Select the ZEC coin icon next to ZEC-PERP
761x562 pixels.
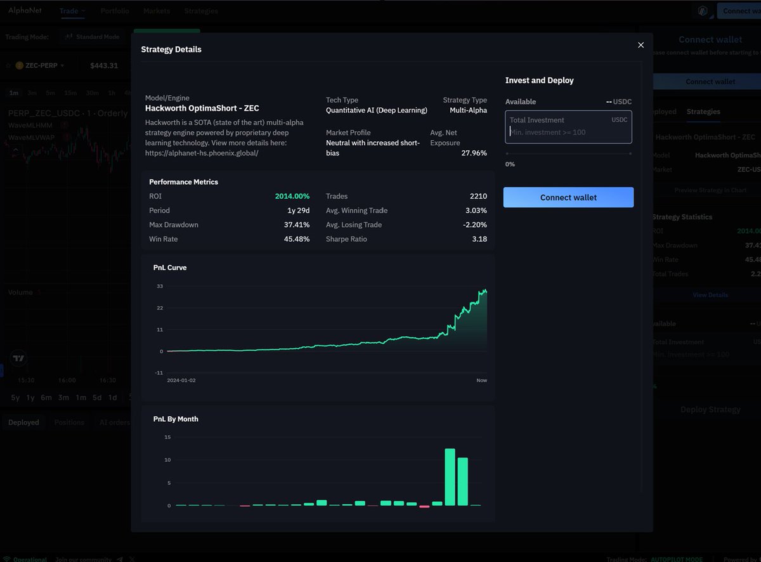[x=19, y=65]
